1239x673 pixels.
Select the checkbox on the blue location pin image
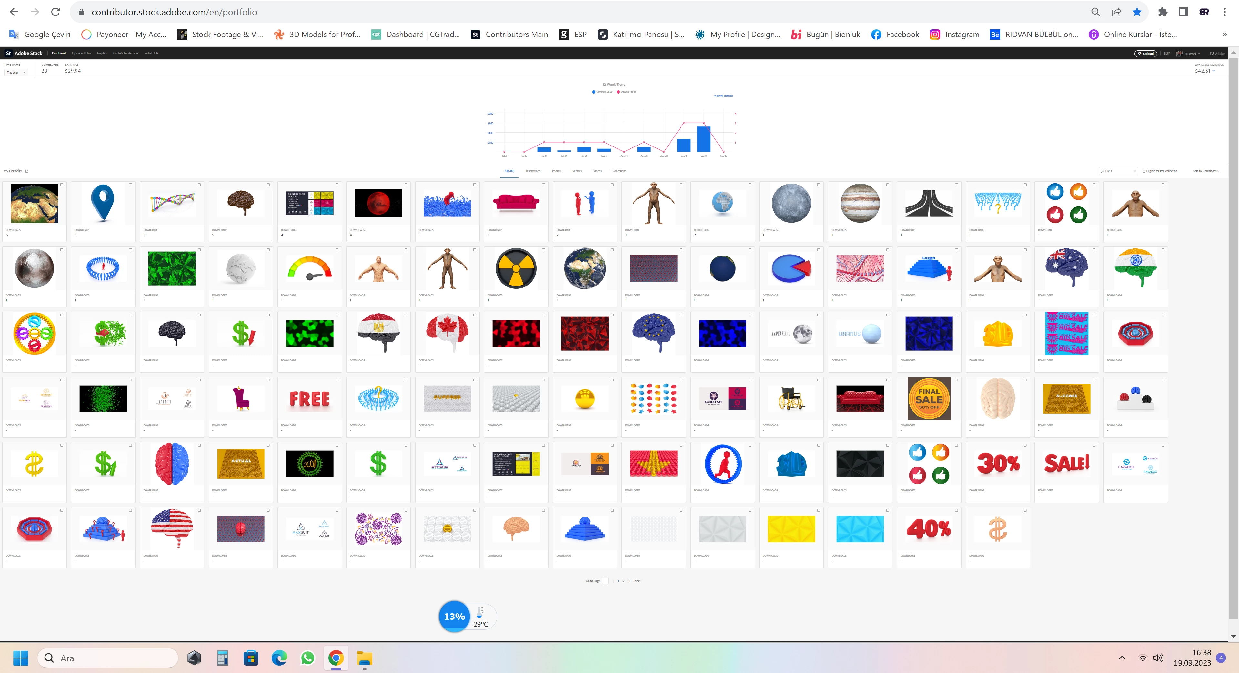point(130,185)
